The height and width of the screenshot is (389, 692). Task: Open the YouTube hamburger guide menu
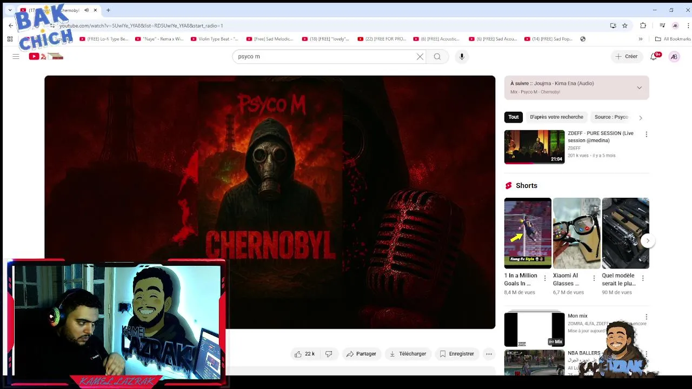[16, 56]
